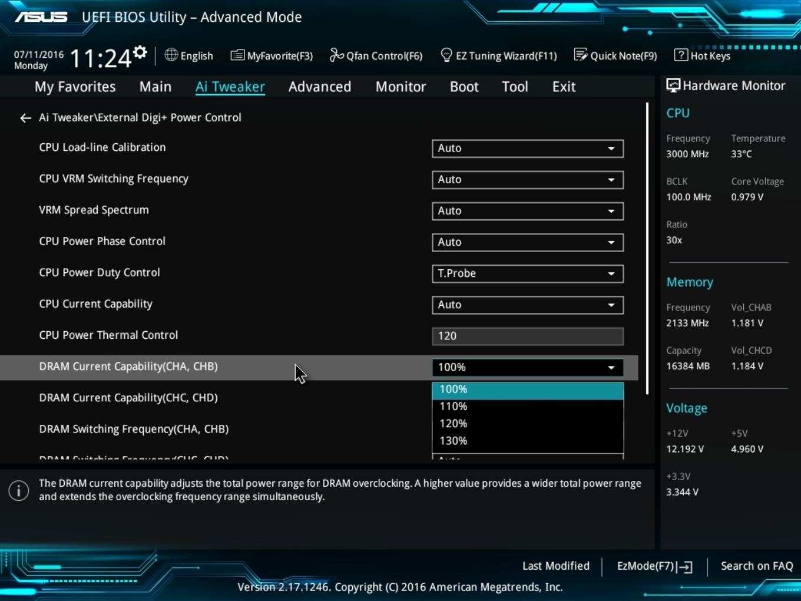Screen dimensions: 801x601
Task: Click the EZ Tuning Wizard lightbulb icon
Action: pyautogui.click(x=446, y=55)
